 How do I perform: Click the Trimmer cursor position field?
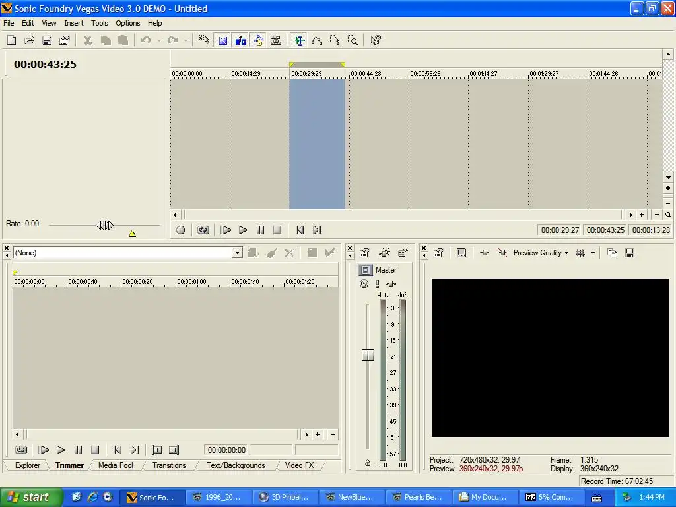point(227,450)
